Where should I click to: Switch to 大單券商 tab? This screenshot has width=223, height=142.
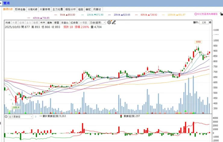coord(45,9)
